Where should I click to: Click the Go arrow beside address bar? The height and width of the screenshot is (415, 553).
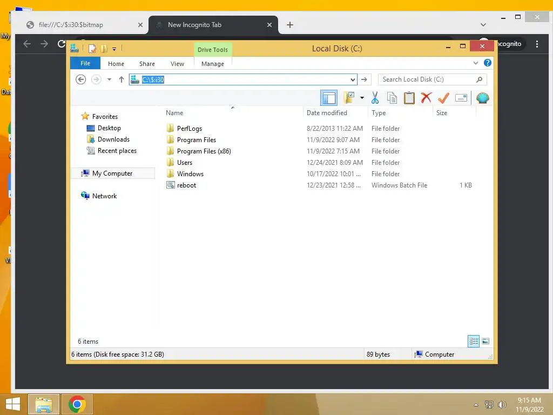pos(365,79)
